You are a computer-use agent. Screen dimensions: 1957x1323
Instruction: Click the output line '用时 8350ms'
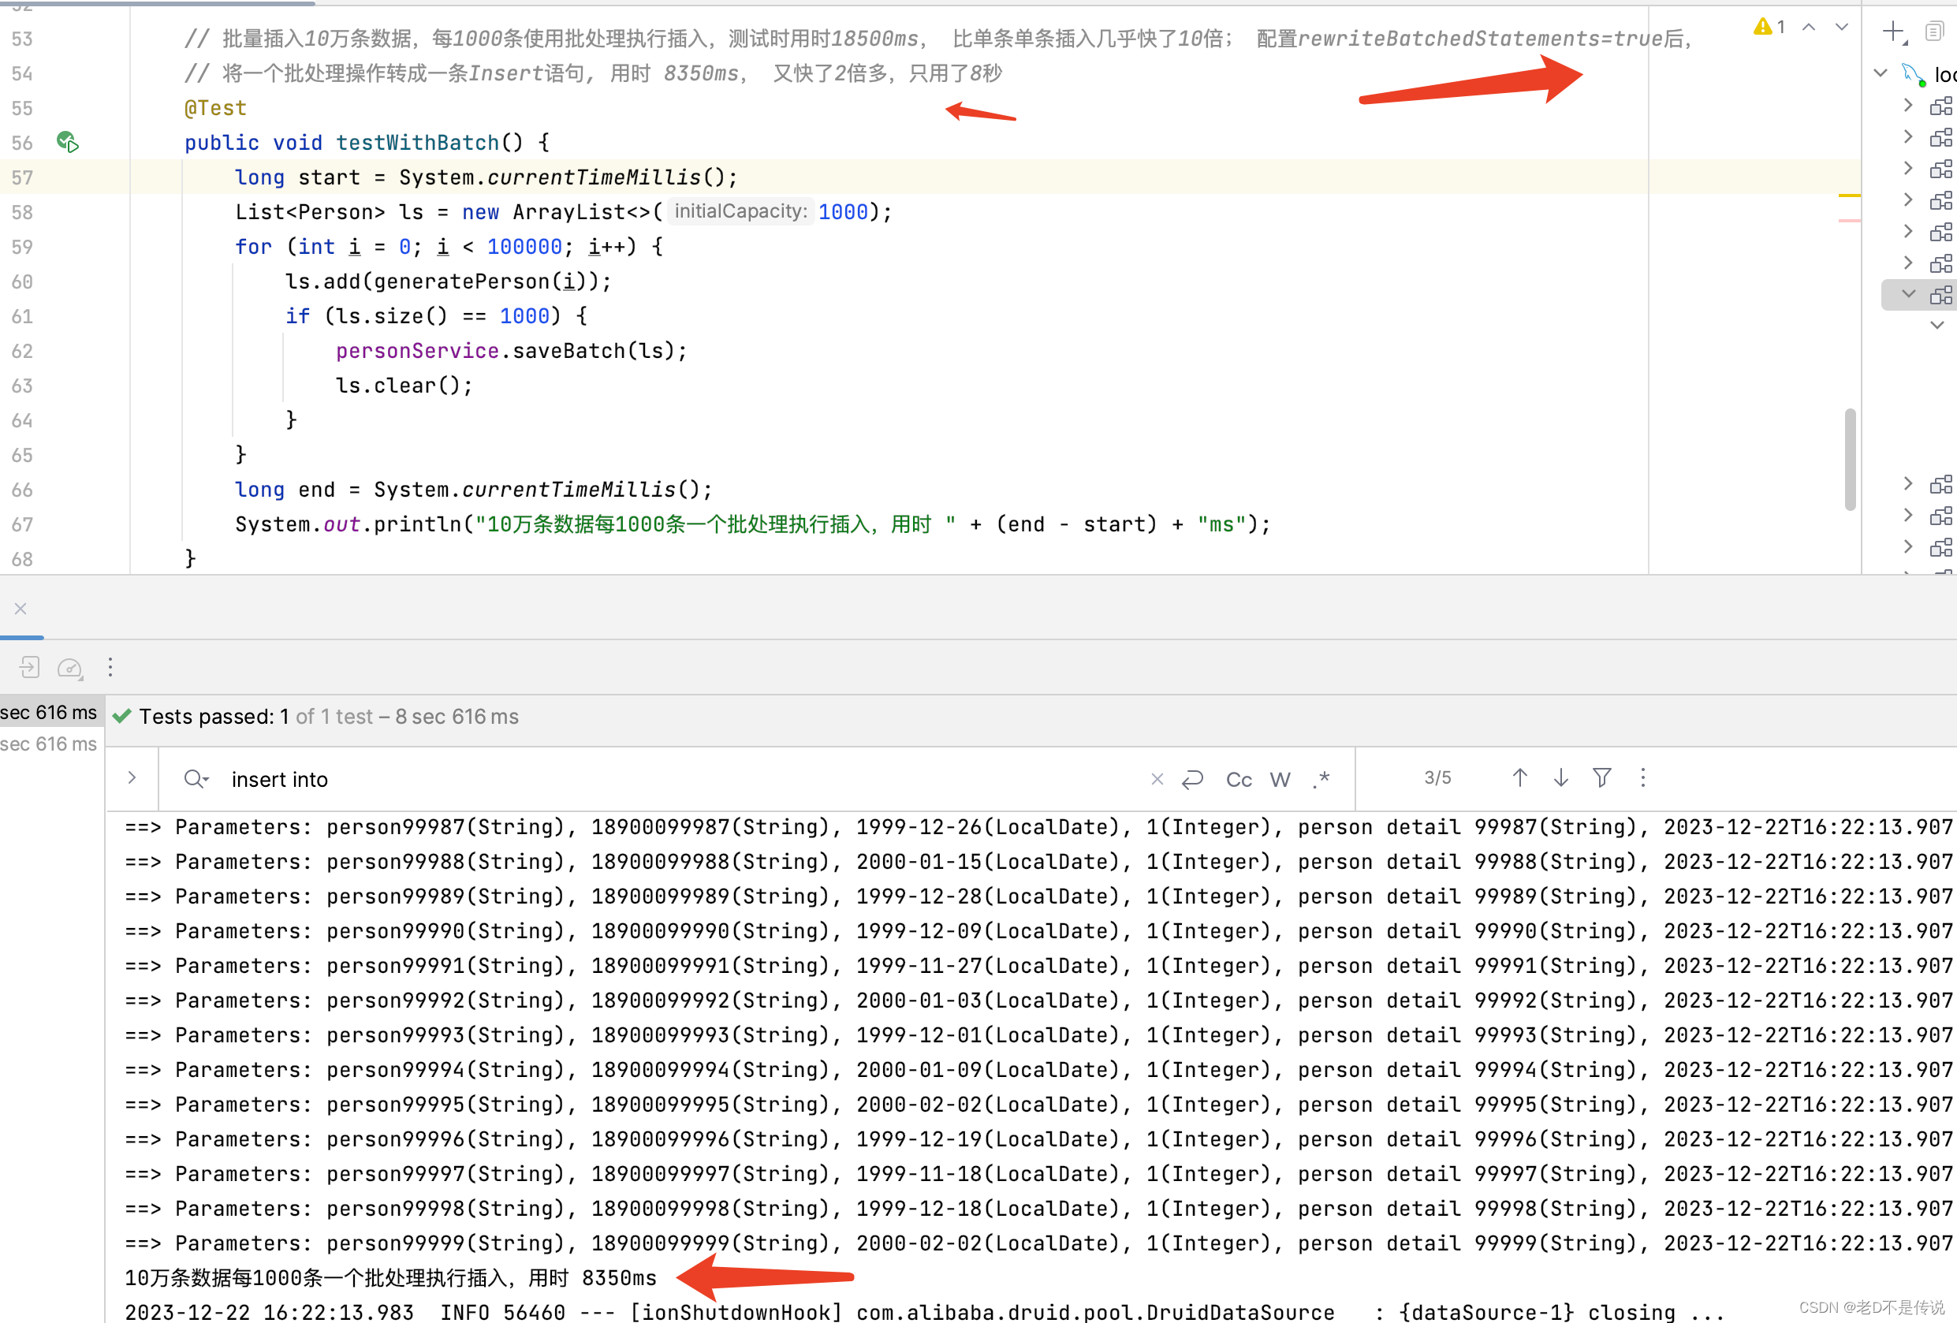coord(391,1277)
